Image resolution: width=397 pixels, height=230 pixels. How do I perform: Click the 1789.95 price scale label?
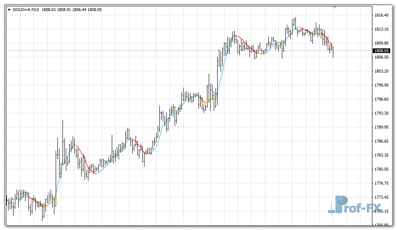pyautogui.click(x=381, y=127)
